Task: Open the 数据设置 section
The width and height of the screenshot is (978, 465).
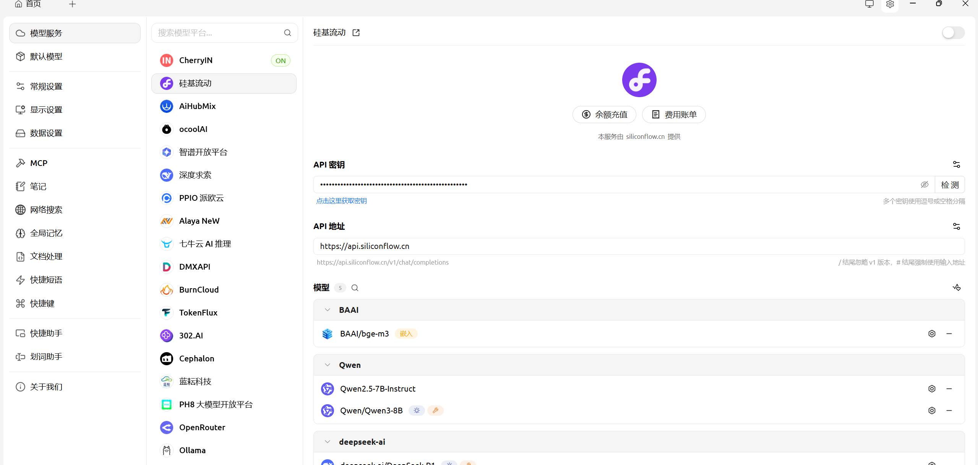Action: tap(75, 133)
